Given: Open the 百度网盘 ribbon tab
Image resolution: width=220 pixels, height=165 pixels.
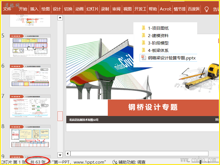Looking at the screenshot, I should [x=194, y=9].
